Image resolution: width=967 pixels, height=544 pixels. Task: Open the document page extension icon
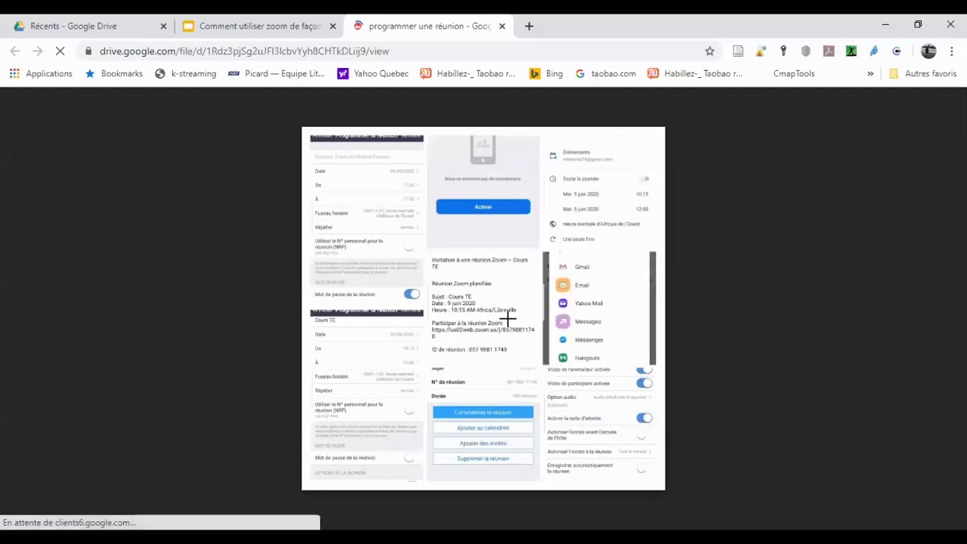tap(738, 51)
